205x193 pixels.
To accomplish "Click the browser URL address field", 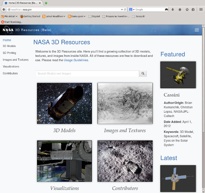I will click(x=65, y=10).
